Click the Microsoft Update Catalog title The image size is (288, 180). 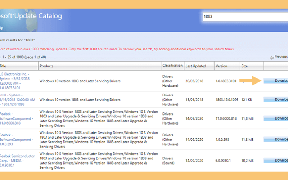click(31, 16)
